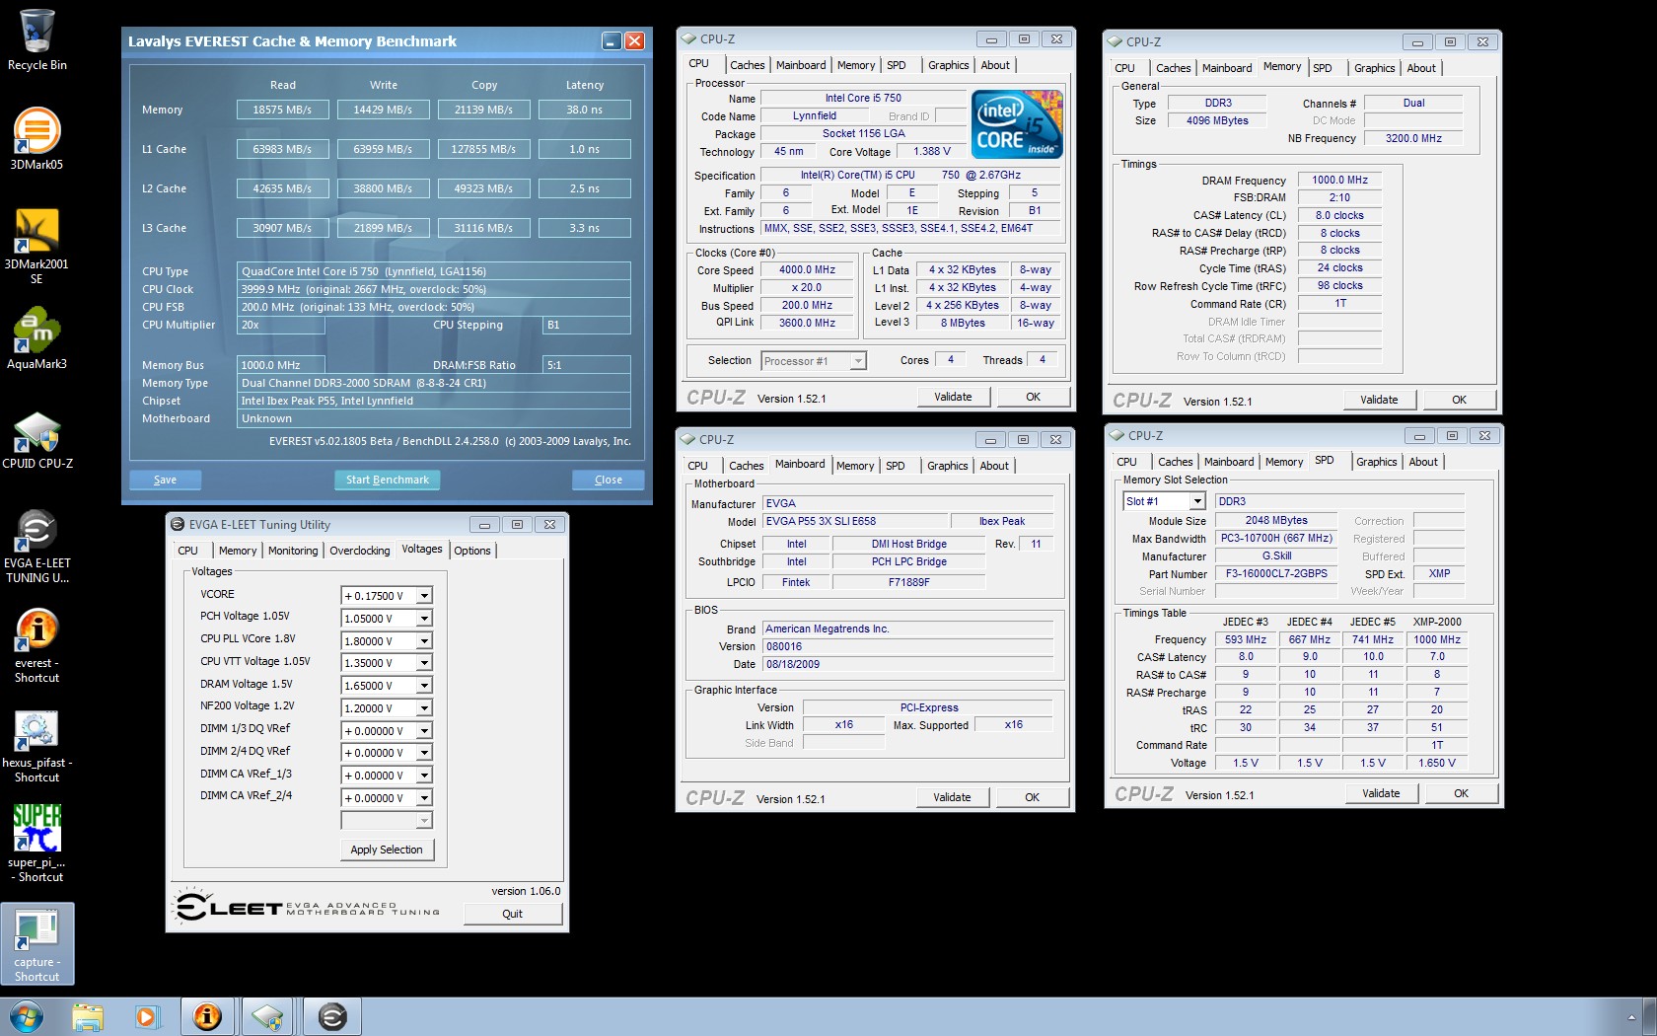Click the Part Number F3-16000CL7-2GBPS field
The width and height of the screenshot is (1657, 1036).
pos(1276,573)
